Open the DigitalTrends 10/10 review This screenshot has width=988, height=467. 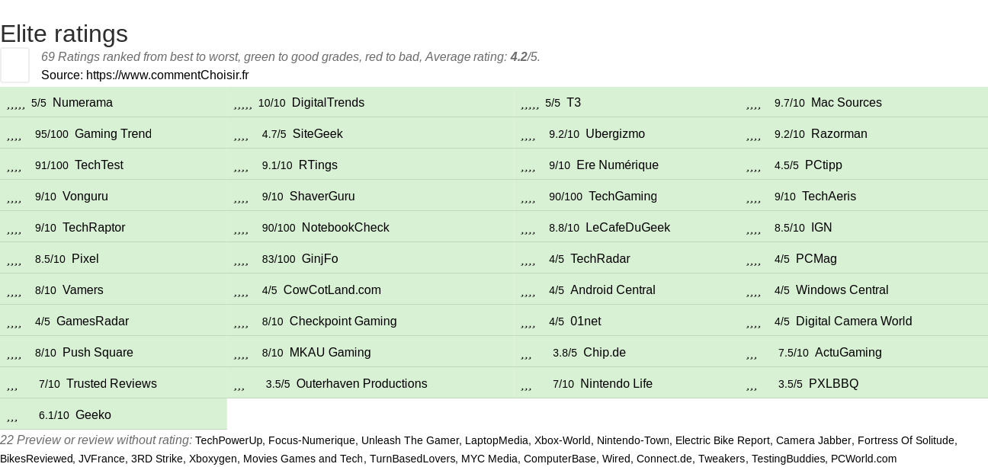point(328,102)
